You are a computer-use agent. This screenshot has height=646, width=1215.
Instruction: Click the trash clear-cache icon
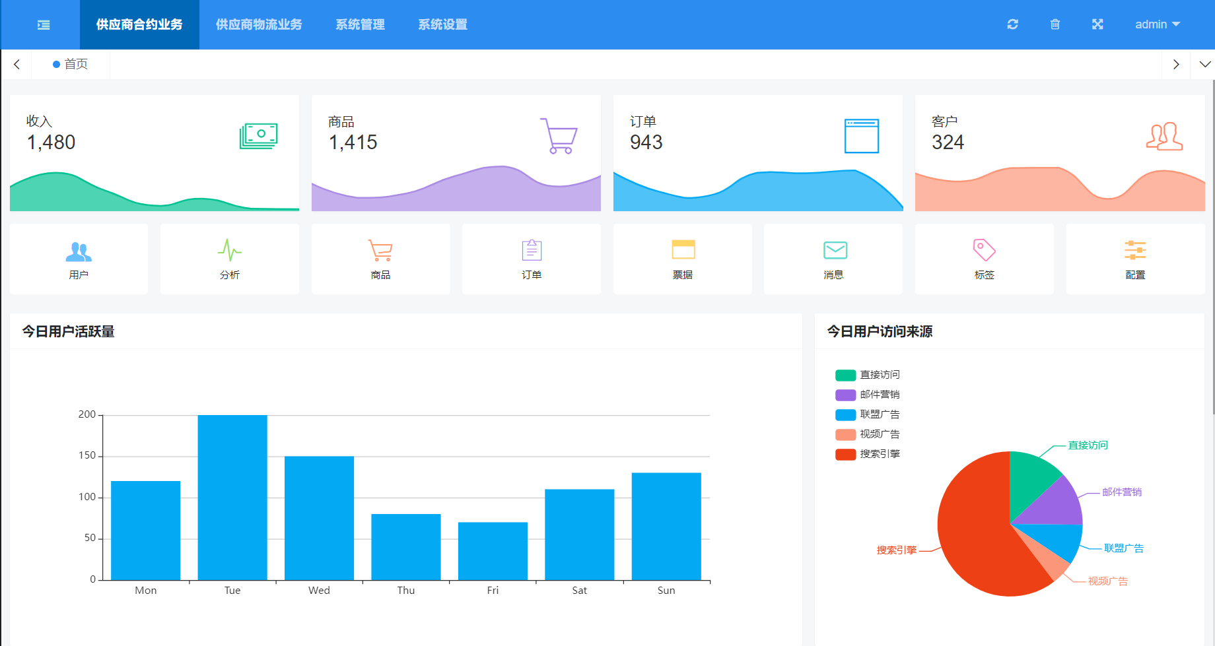click(x=1055, y=24)
